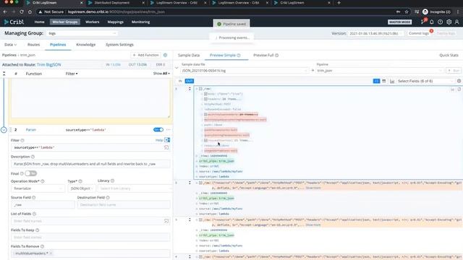Open the Version selector dropdown
463x260 pixels.
pos(375,33)
